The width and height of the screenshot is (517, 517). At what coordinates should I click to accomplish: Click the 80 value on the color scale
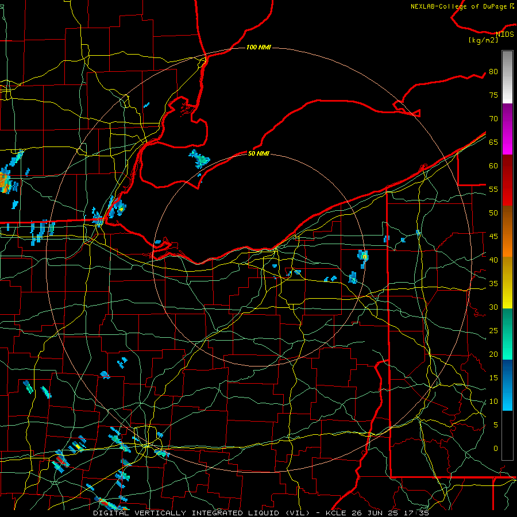[x=493, y=72]
